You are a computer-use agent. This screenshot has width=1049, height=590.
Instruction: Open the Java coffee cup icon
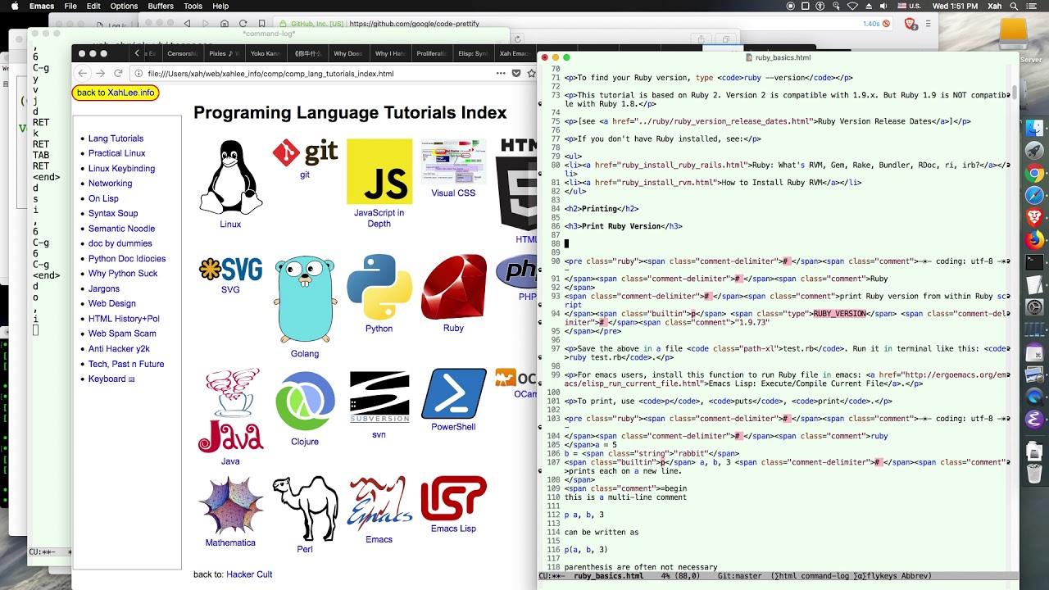[x=230, y=411]
